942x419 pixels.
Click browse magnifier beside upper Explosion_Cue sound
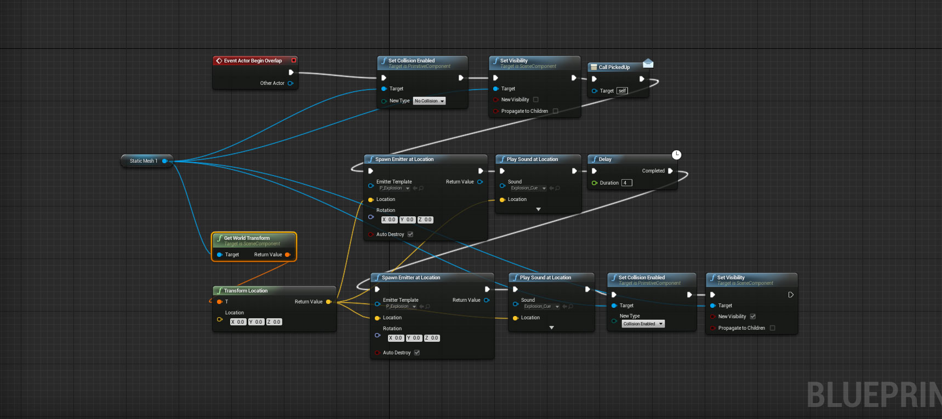(x=557, y=188)
